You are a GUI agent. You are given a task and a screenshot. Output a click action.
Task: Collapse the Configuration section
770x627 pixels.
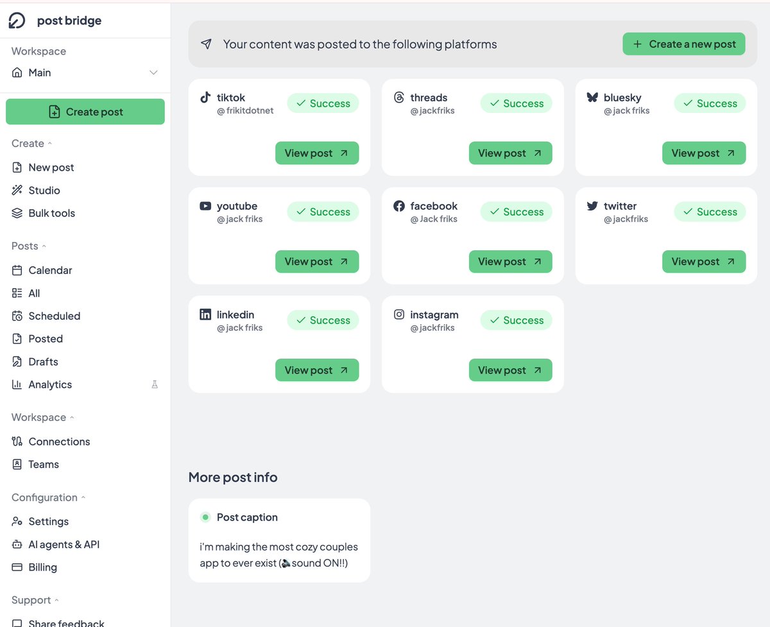tap(49, 497)
